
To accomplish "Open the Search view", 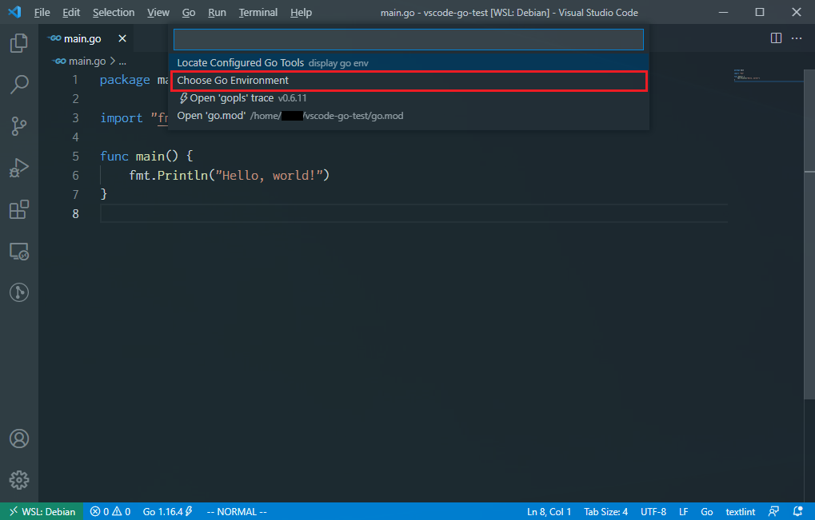I will 18,85.
